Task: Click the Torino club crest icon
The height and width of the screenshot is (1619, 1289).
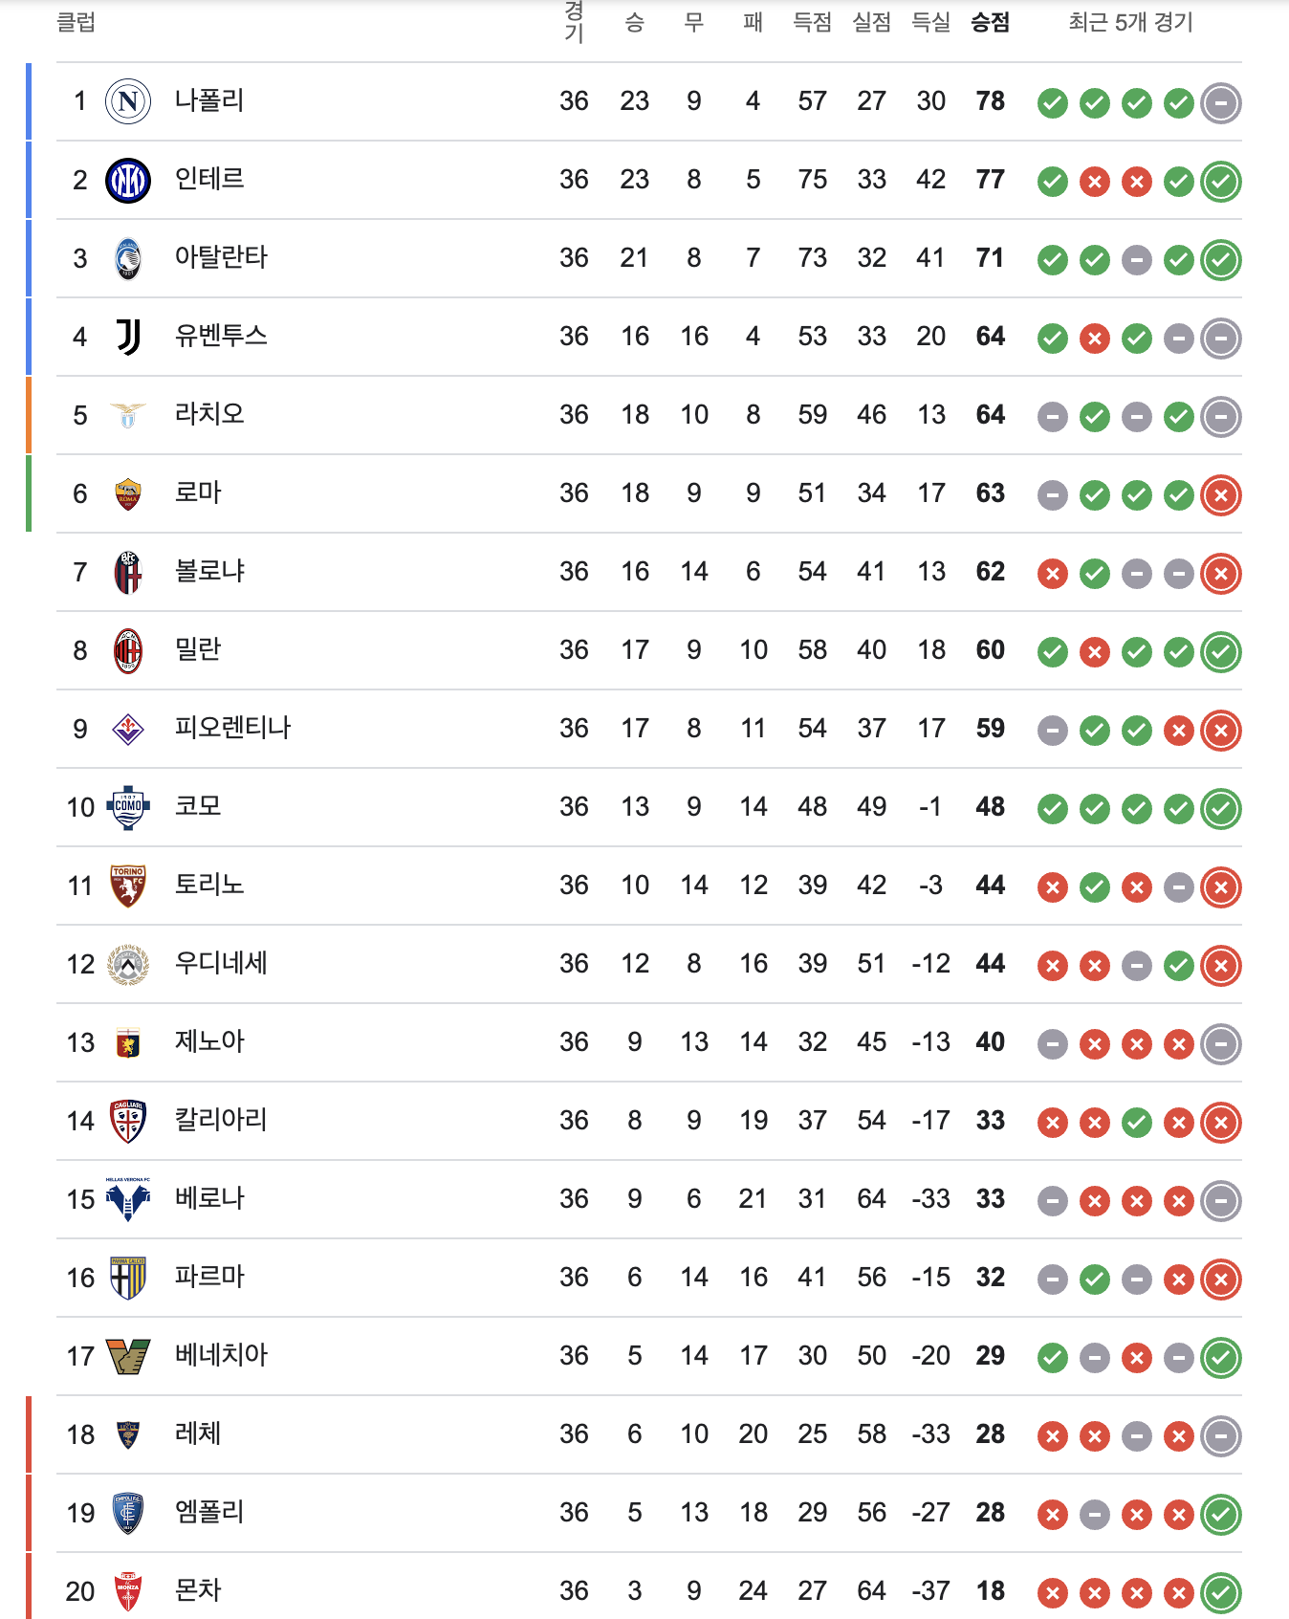Action: [x=128, y=886]
